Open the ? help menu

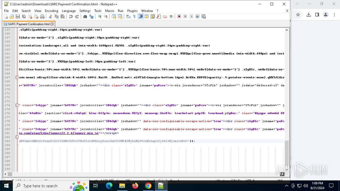pos(157,11)
